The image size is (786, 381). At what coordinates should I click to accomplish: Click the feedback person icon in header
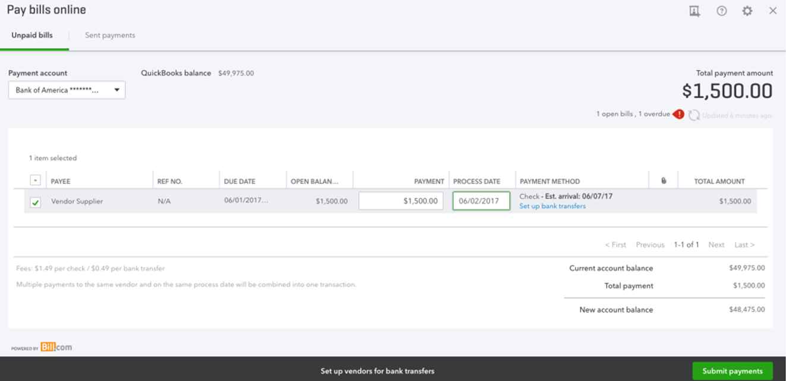click(695, 11)
